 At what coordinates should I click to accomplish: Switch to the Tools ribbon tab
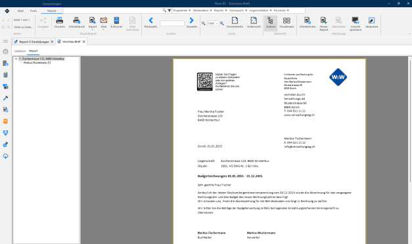point(34,10)
